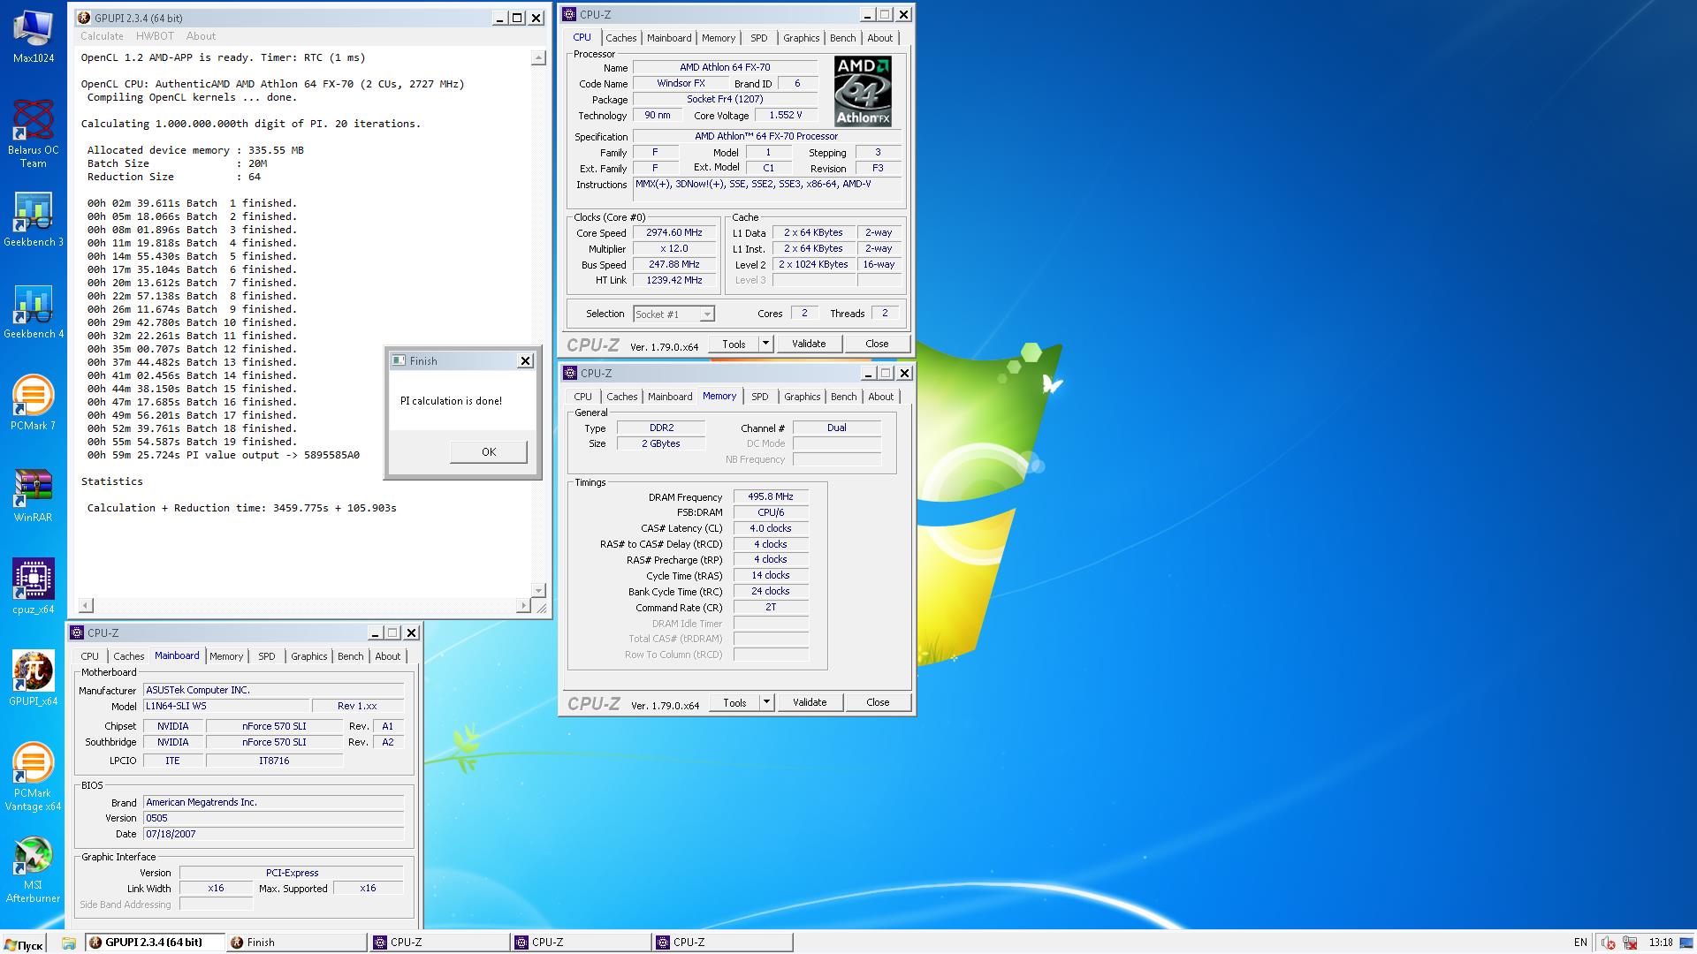1697x954 pixels.
Task: Open Caches tab in Memory CPU-Z window
Action: pos(621,397)
